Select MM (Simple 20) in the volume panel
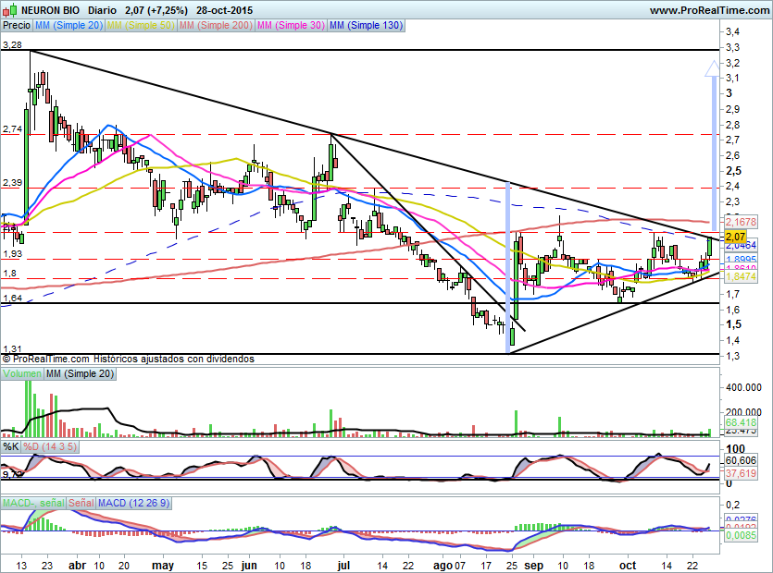This screenshot has height=573, width=773. (x=80, y=373)
